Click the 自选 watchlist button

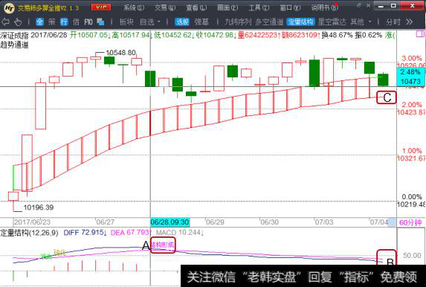(x=147, y=22)
